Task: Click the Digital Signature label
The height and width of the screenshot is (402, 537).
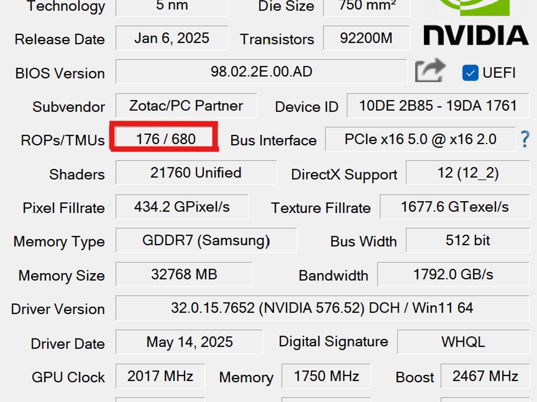Action: pos(333,342)
